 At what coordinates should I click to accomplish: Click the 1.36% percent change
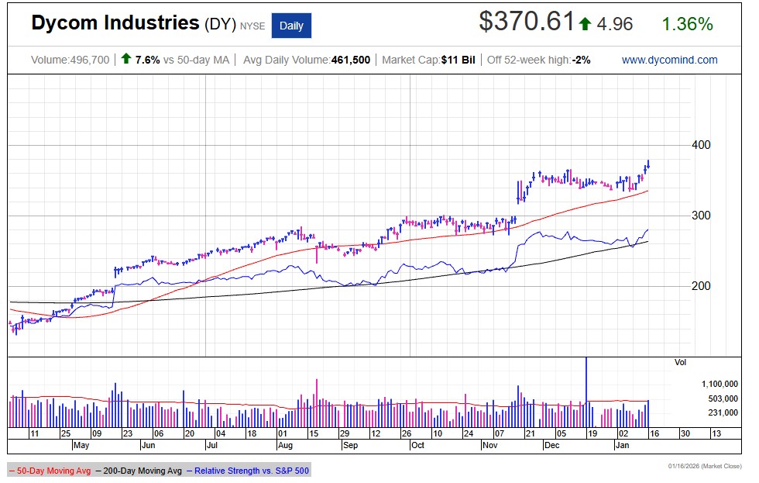coord(688,24)
